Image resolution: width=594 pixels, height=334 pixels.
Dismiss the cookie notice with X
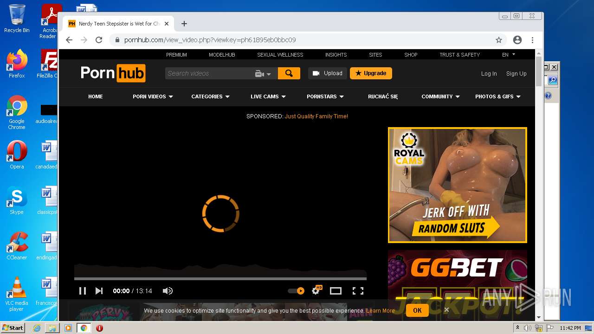click(x=446, y=310)
